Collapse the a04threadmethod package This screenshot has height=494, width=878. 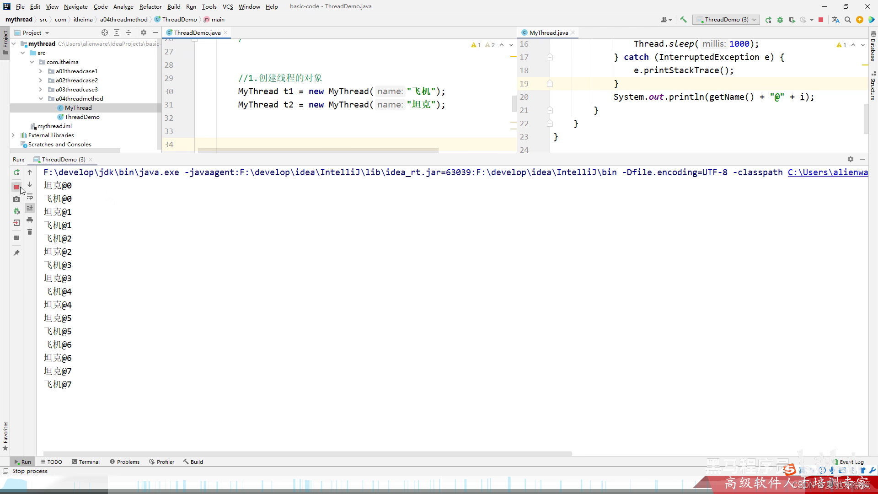pos(41,99)
